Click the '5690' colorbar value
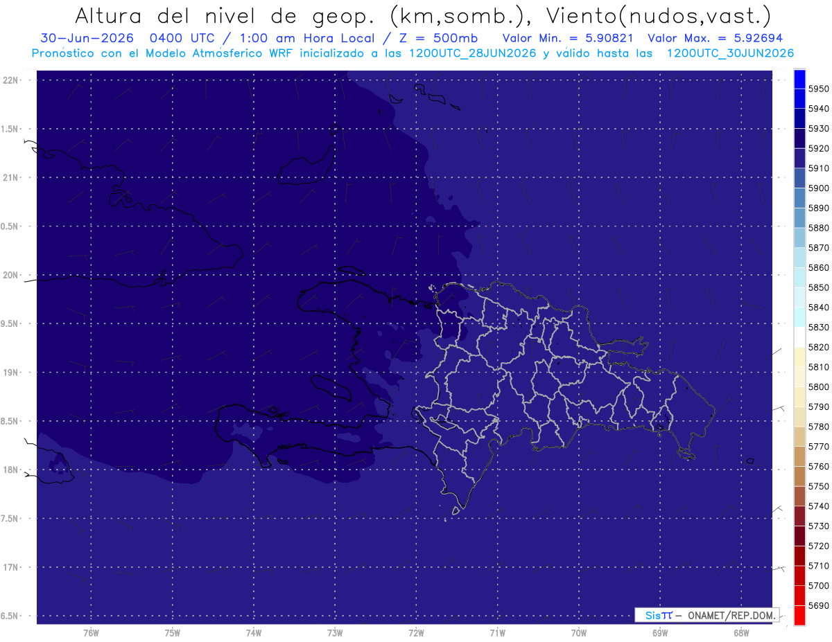The image size is (832, 642). point(819,605)
